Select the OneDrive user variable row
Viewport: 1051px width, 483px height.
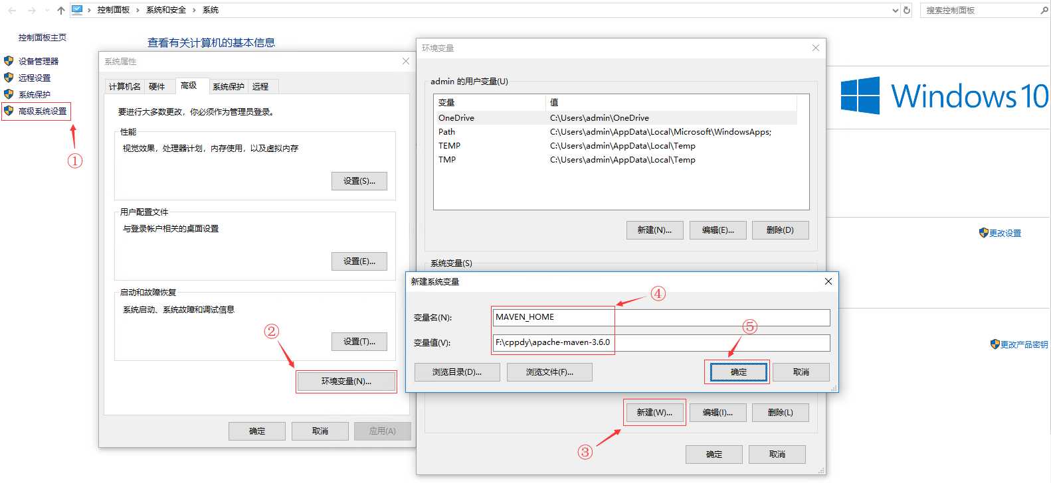coord(615,118)
